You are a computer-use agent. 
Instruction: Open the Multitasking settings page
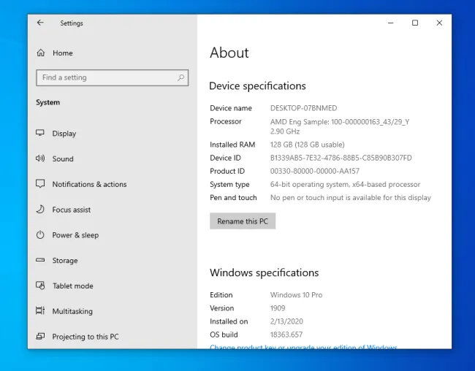pyautogui.click(x=72, y=311)
